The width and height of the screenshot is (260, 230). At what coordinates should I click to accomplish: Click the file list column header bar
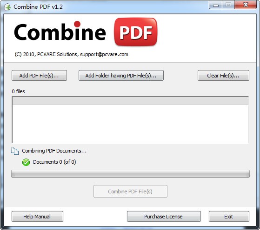(130, 100)
